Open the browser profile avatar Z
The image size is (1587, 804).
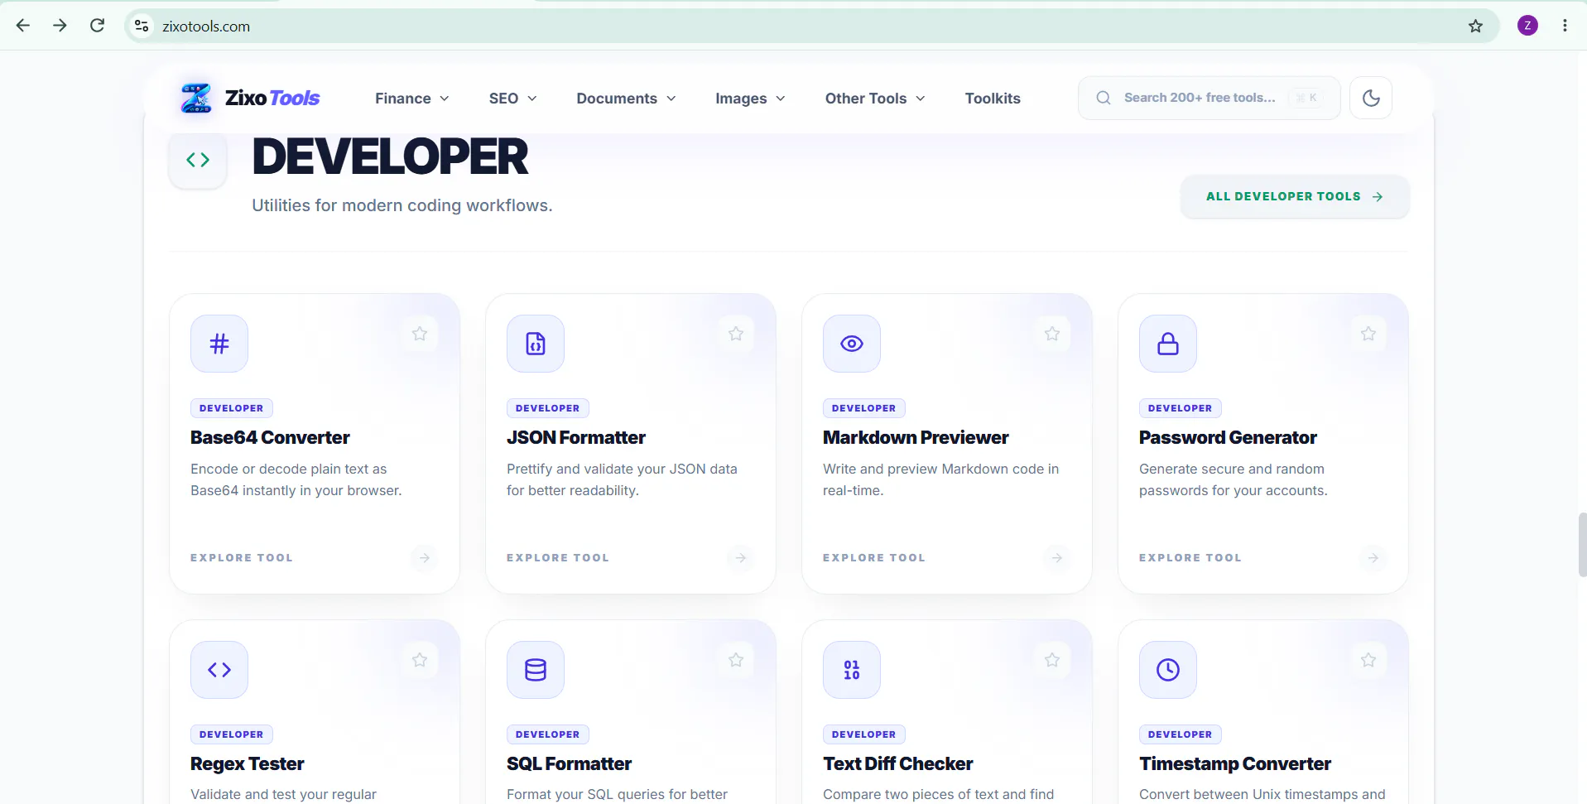[x=1527, y=26]
